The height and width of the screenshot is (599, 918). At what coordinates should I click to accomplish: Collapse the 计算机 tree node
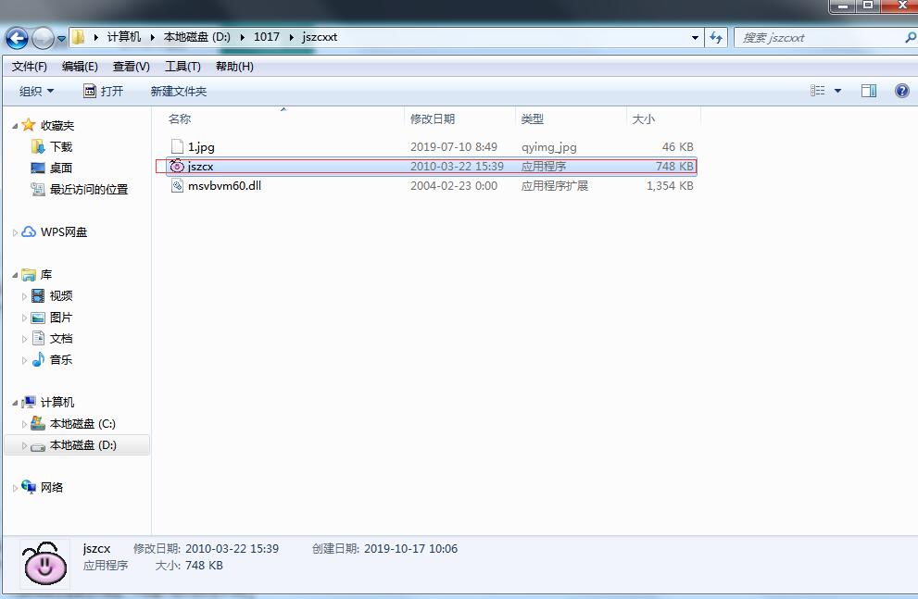15,403
